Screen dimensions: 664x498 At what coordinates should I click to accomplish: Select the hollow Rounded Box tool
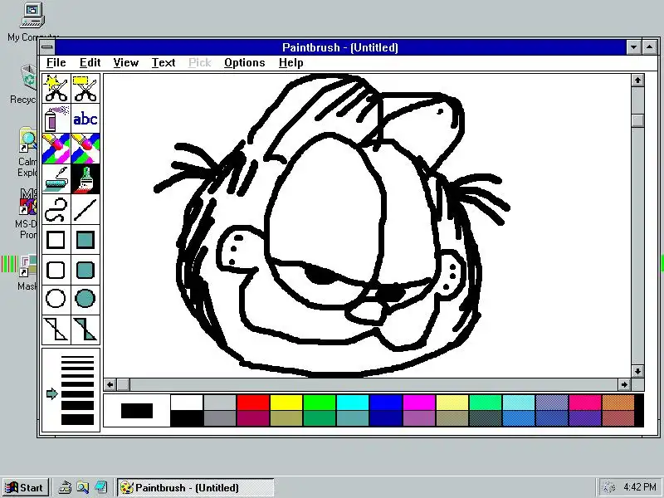coord(56,270)
